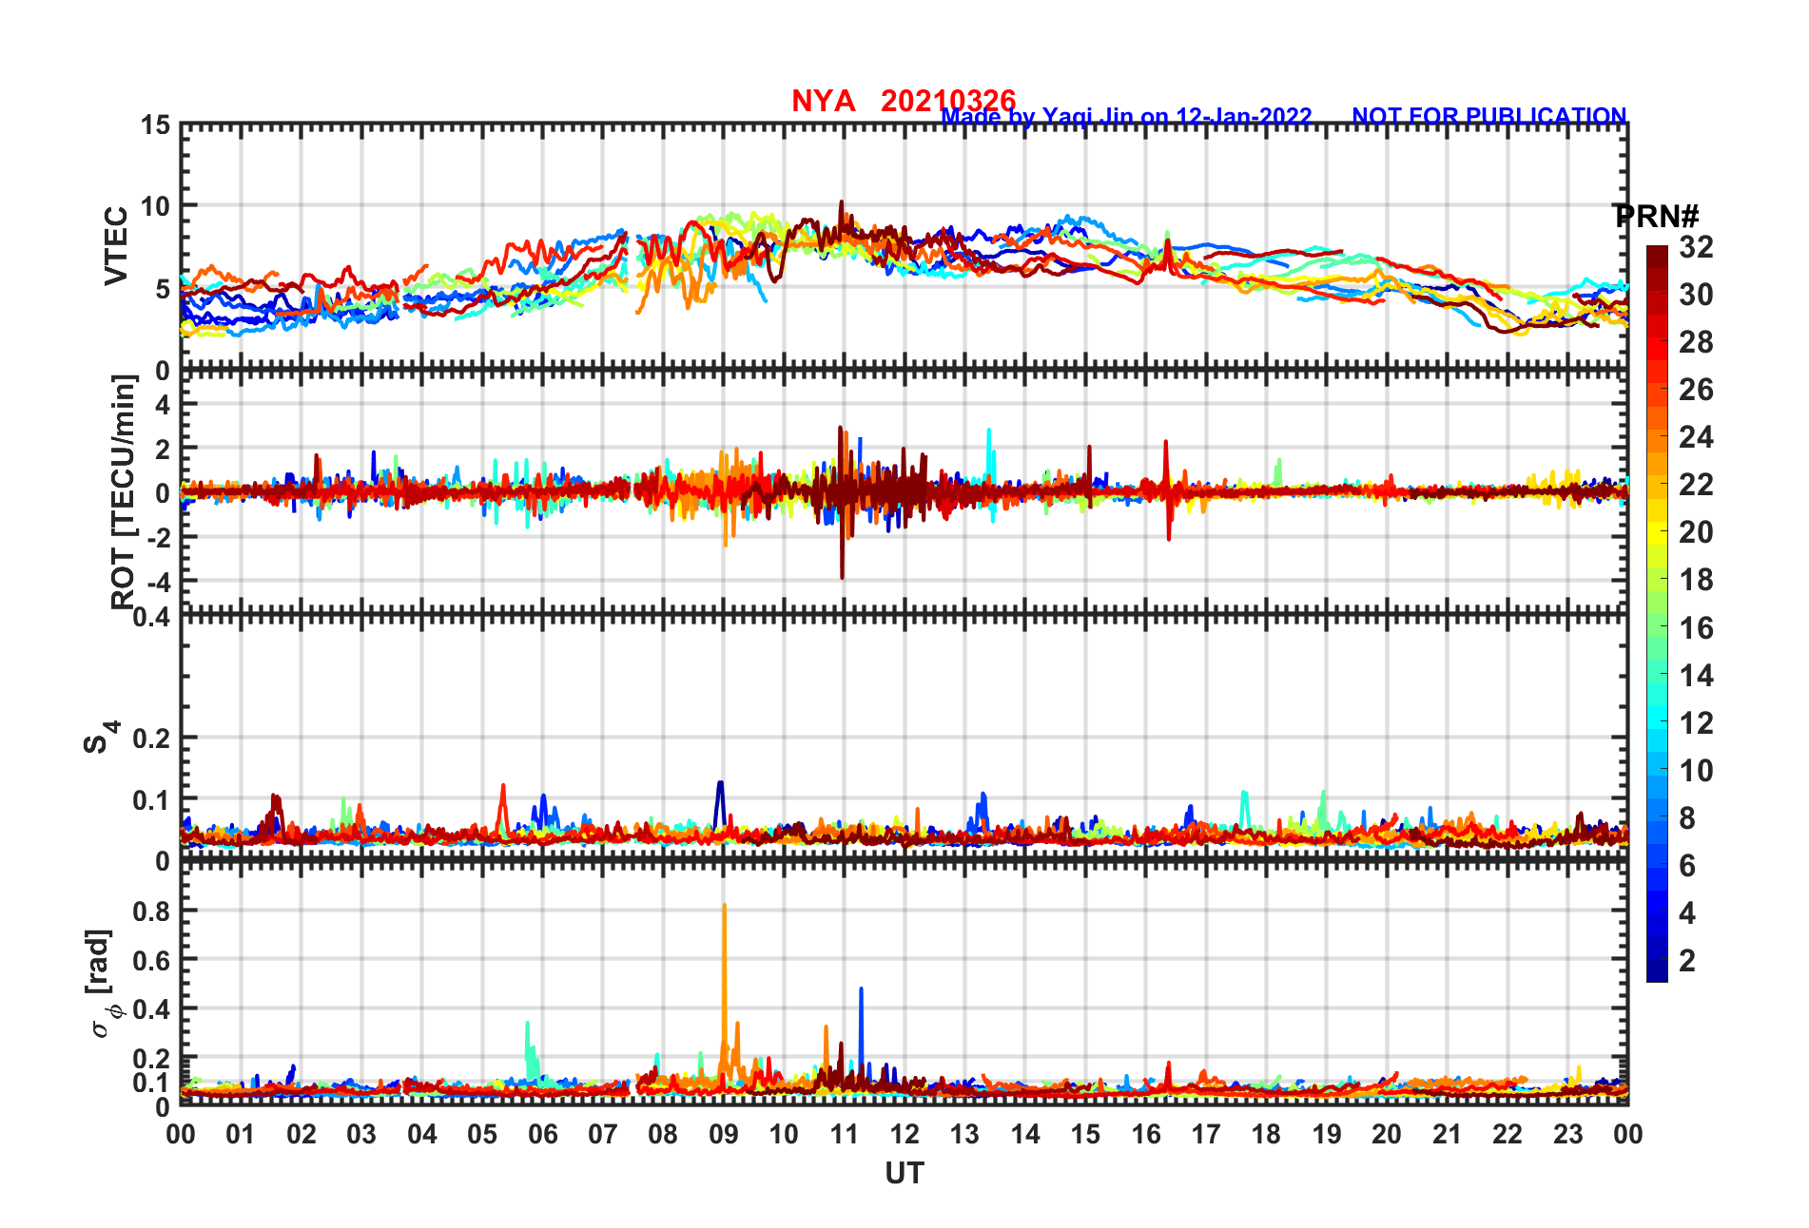
Task: Click x-axis tick label 16
Action: (x=1146, y=1134)
